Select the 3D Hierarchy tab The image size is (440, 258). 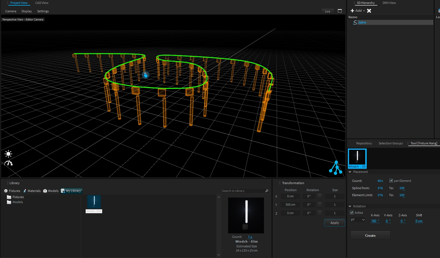[x=366, y=3]
